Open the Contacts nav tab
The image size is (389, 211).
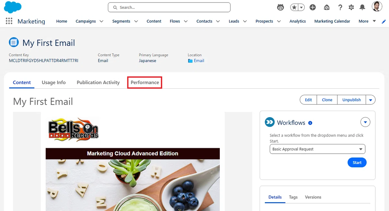(204, 21)
